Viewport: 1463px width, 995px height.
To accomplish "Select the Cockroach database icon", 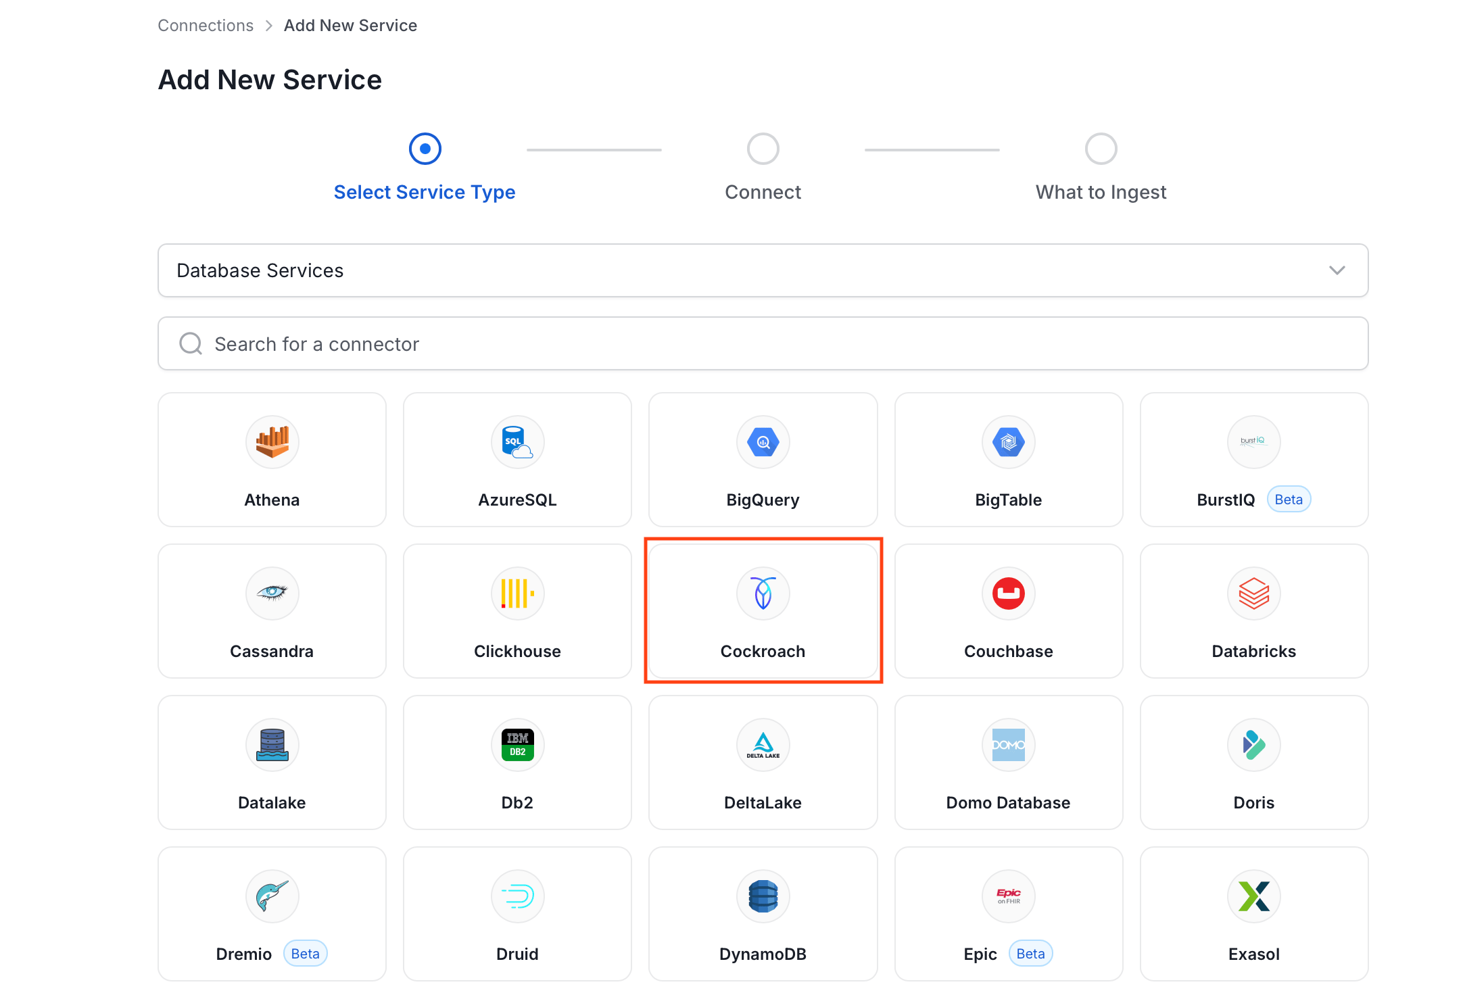I will (763, 593).
